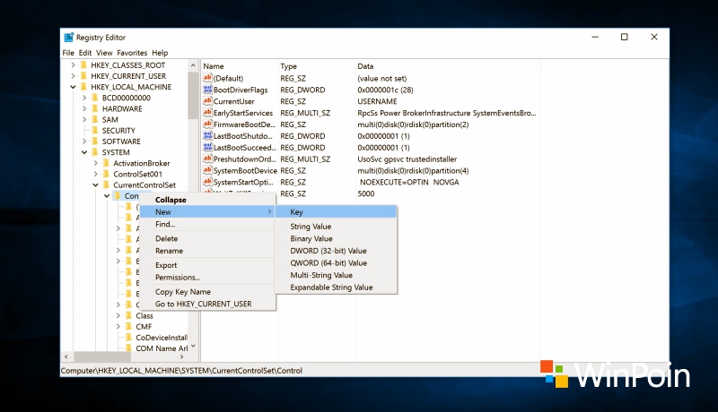Click the EarlyStartServices value icon

[207, 112]
